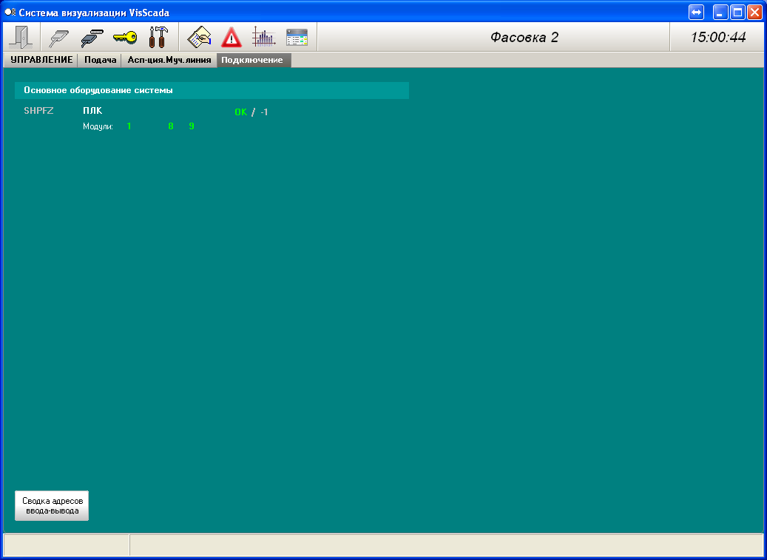Click the dark connect plug icon
Image resolution: width=767 pixels, height=560 pixels.
(x=92, y=37)
